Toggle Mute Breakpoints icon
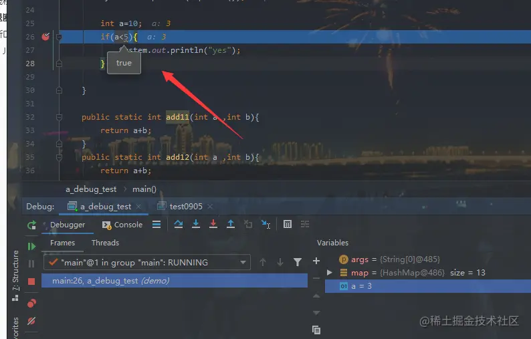 [x=31, y=321]
